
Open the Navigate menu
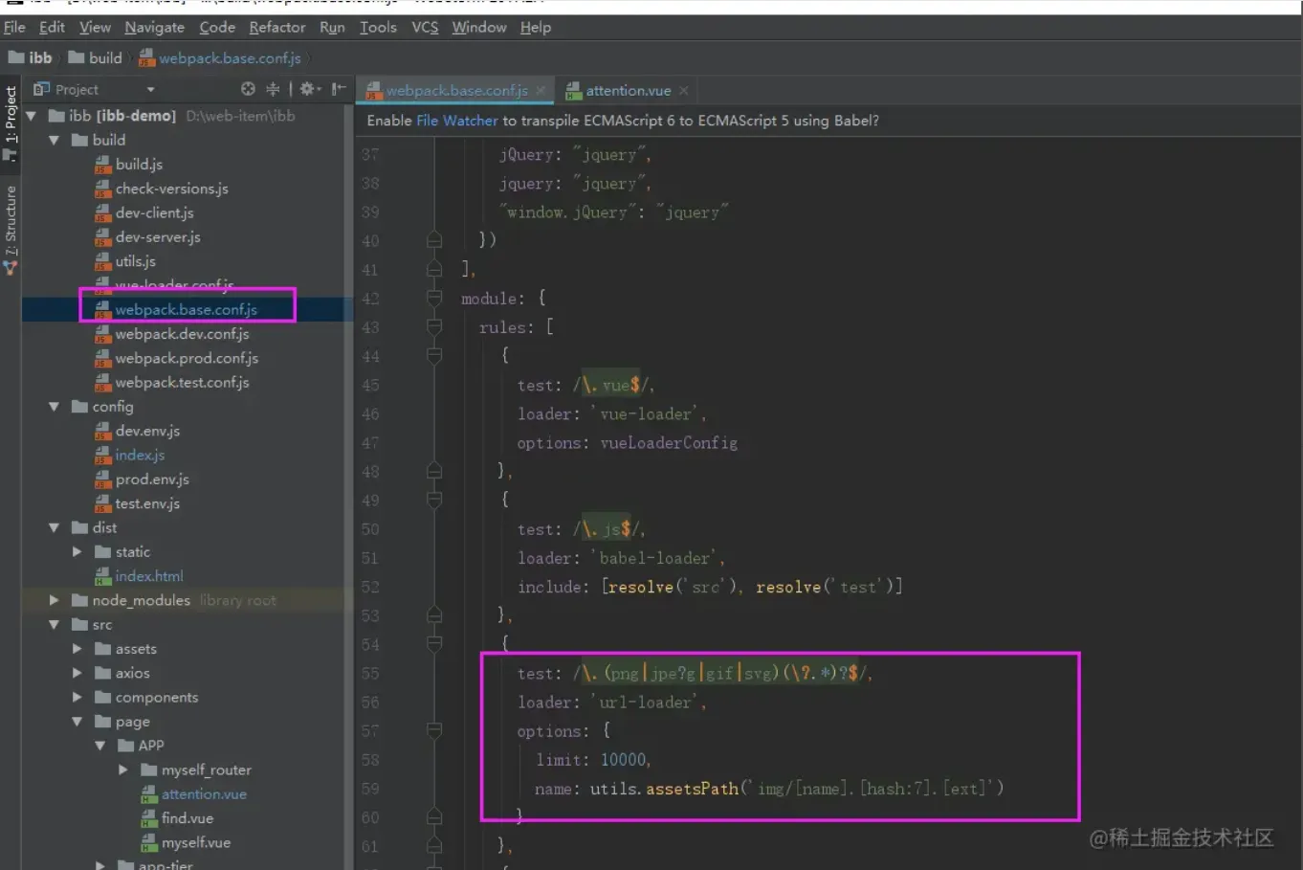(x=154, y=27)
